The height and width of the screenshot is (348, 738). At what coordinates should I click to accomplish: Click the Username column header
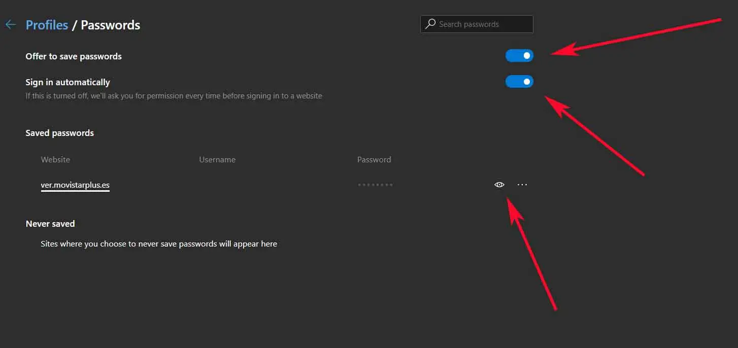217,159
